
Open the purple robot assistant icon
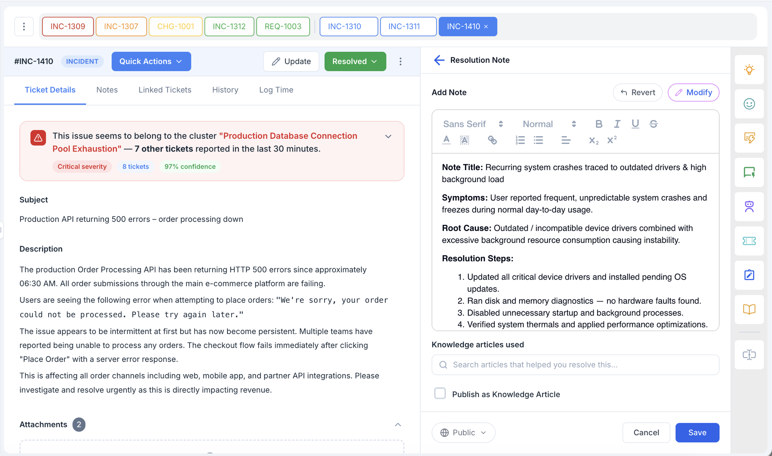click(x=749, y=206)
